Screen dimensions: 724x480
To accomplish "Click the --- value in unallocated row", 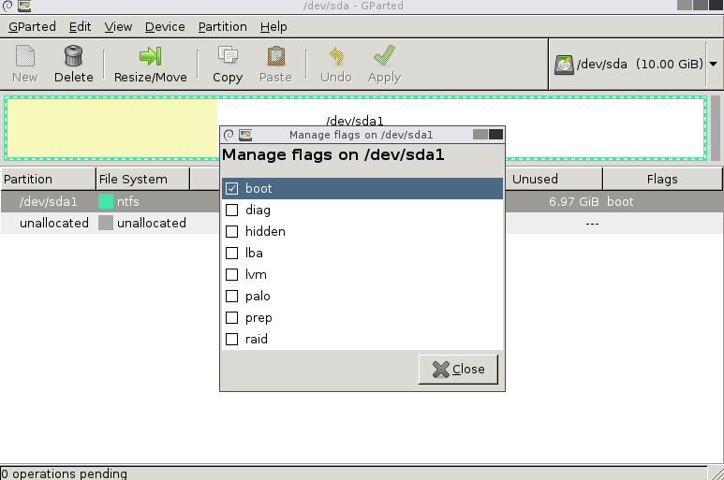I will pyautogui.click(x=592, y=224).
